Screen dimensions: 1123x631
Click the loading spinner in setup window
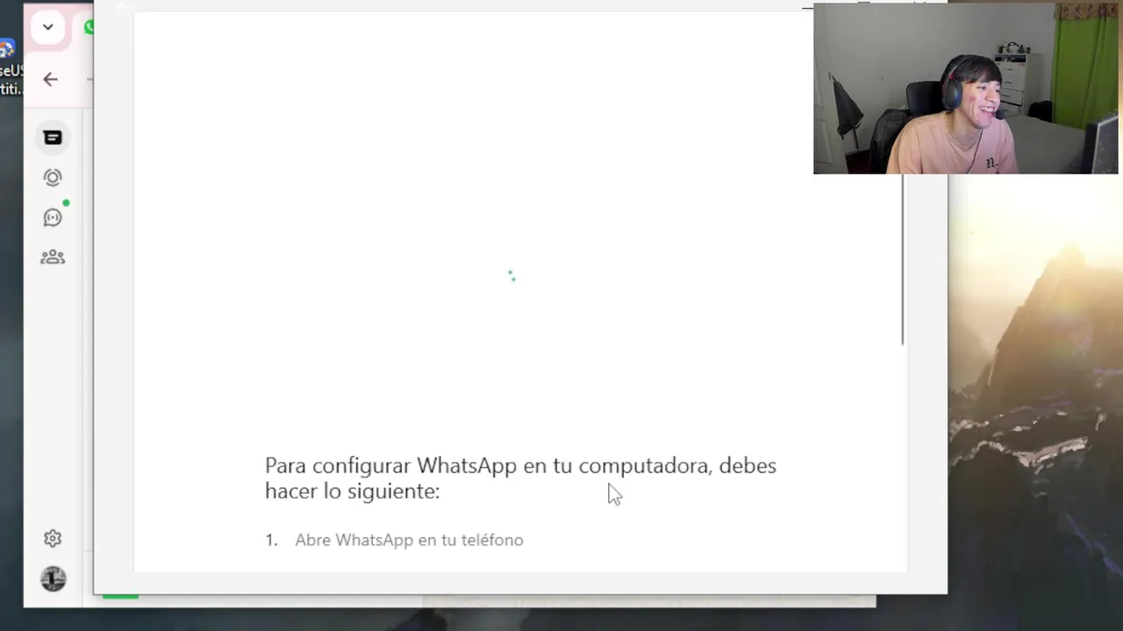click(x=511, y=277)
